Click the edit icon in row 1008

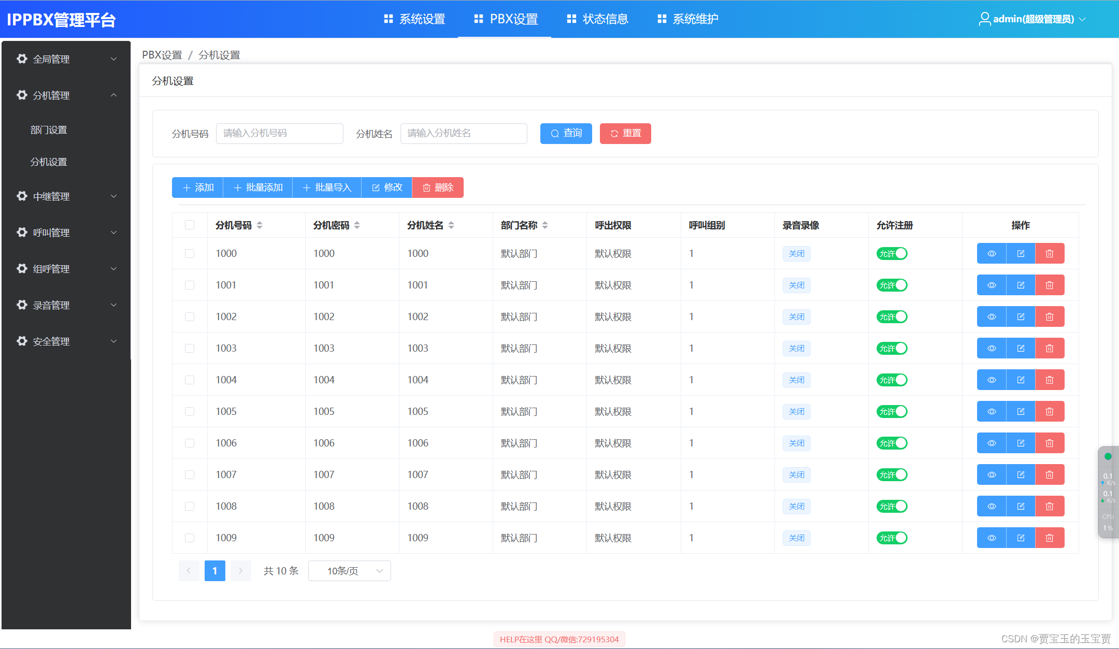[x=1021, y=506]
